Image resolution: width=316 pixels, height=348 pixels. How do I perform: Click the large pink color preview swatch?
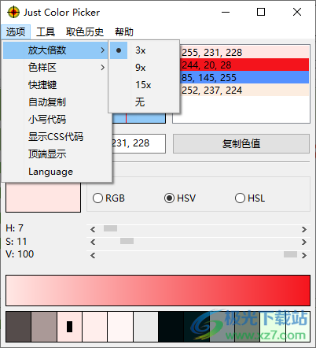(43, 197)
